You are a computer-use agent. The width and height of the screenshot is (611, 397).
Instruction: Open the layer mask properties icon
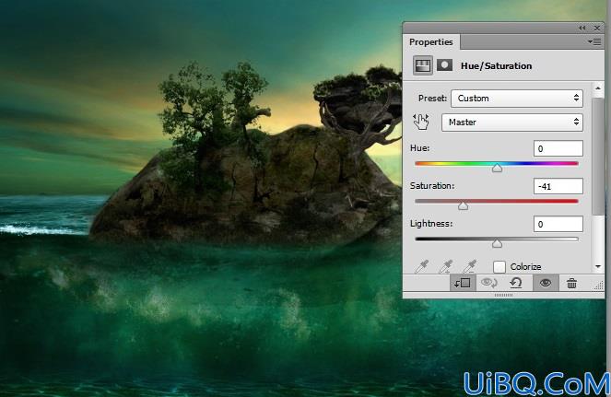click(444, 65)
